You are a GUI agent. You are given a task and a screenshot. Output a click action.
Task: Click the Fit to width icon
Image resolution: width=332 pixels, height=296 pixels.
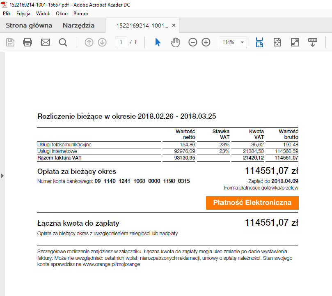click(x=259, y=42)
